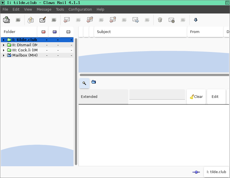Click the Edit button beside Clear
230x178 pixels.
click(216, 97)
